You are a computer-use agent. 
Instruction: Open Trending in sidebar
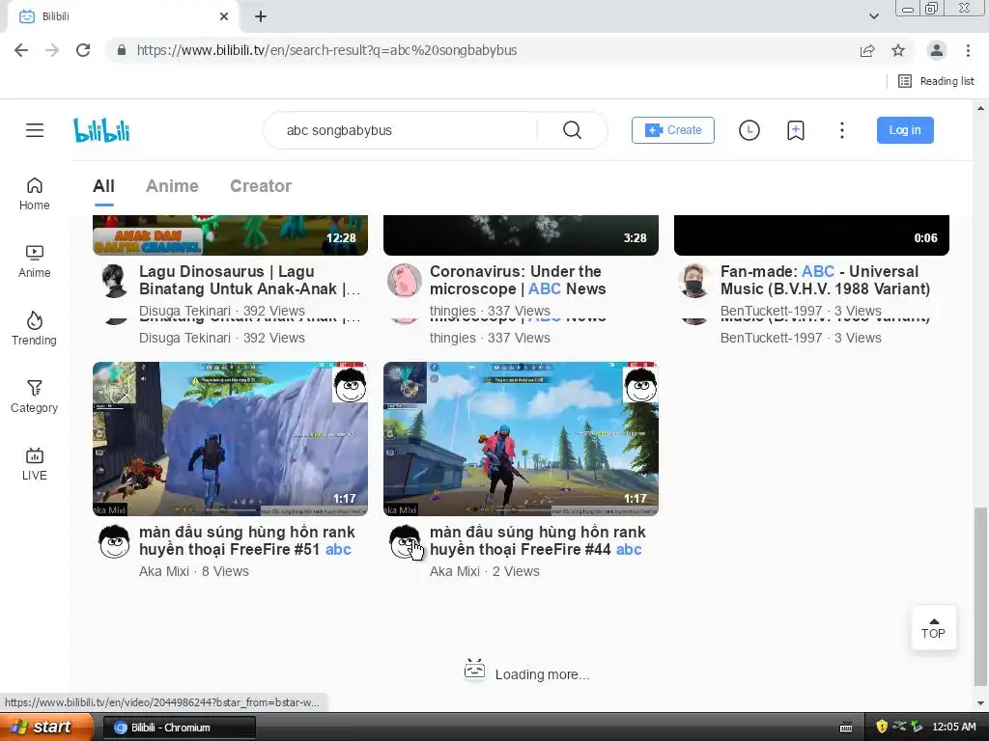click(x=34, y=328)
